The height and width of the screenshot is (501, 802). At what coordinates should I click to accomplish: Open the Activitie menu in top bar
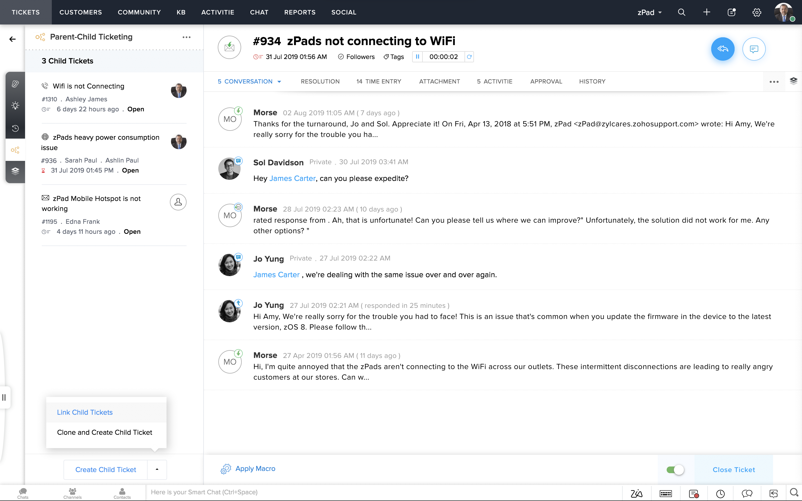click(x=218, y=12)
